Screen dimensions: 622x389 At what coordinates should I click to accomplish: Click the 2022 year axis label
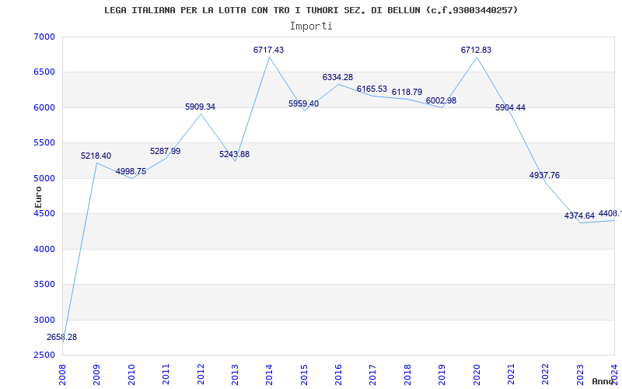[x=546, y=374]
